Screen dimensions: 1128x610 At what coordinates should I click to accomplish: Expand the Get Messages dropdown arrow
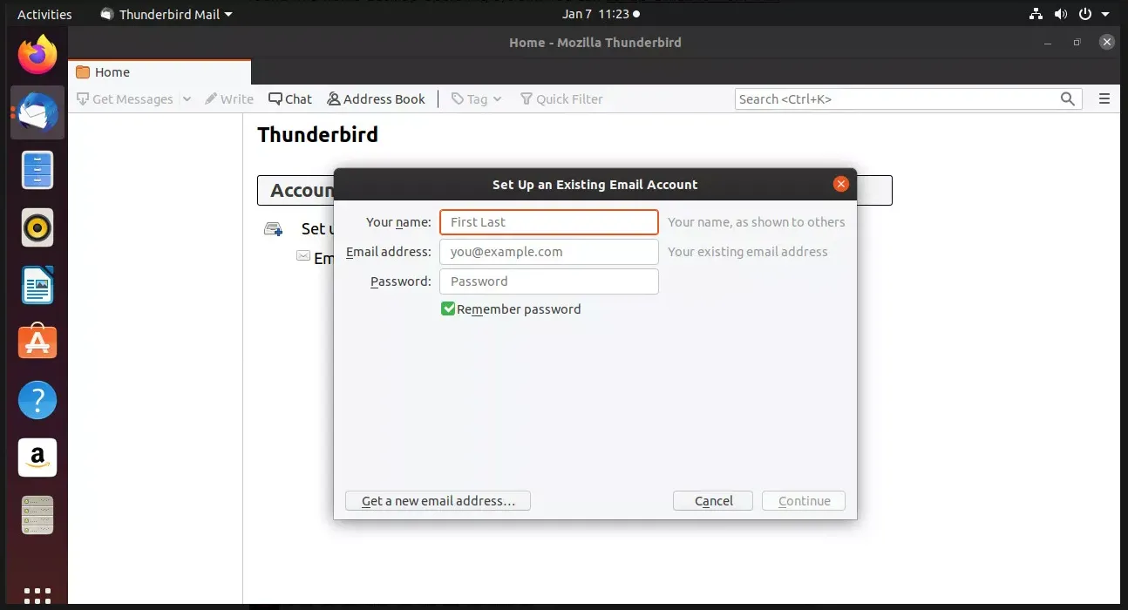point(187,99)
